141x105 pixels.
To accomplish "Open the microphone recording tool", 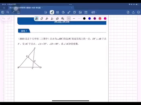I will click(x=93, y=12).
